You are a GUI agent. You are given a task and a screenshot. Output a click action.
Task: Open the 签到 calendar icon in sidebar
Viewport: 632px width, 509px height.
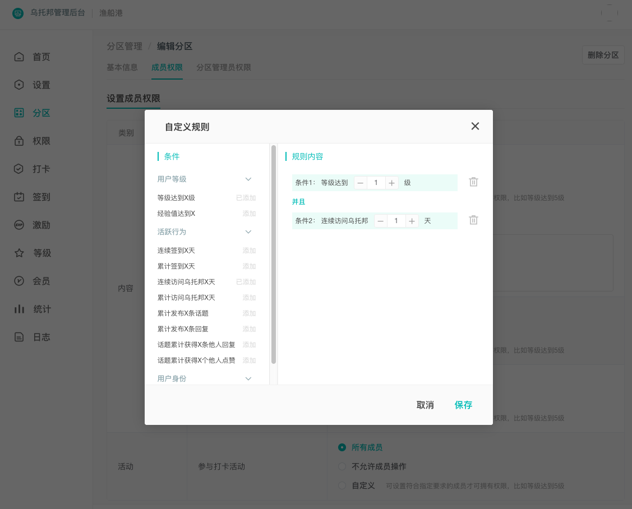pos(19,197)
